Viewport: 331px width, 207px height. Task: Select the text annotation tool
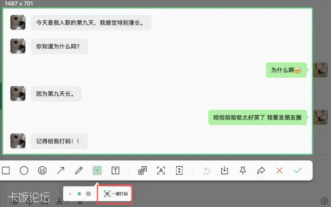[x=115, y=171]
